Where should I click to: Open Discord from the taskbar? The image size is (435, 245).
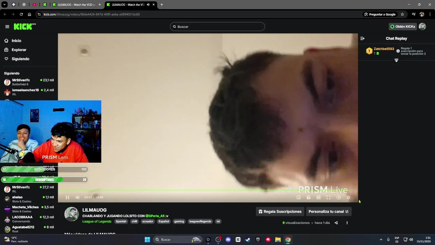click(x=228, y=240)
